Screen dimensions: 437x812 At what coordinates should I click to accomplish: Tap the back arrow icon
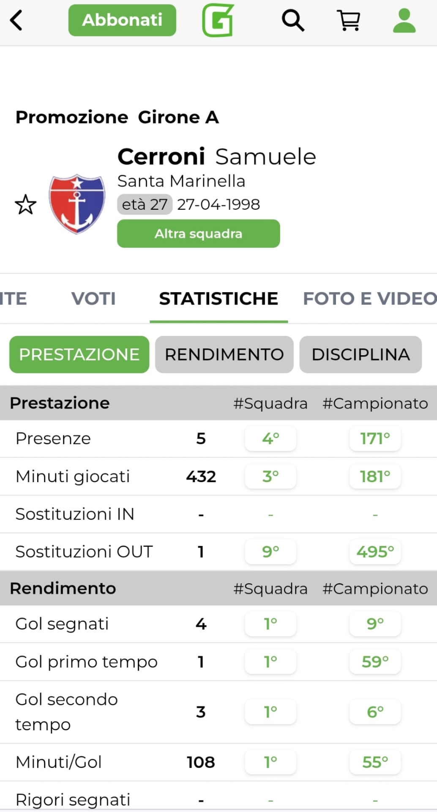[16, 20]
